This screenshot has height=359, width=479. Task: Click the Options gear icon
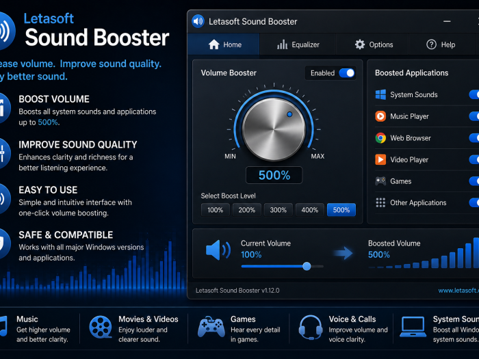pos(360,44)
